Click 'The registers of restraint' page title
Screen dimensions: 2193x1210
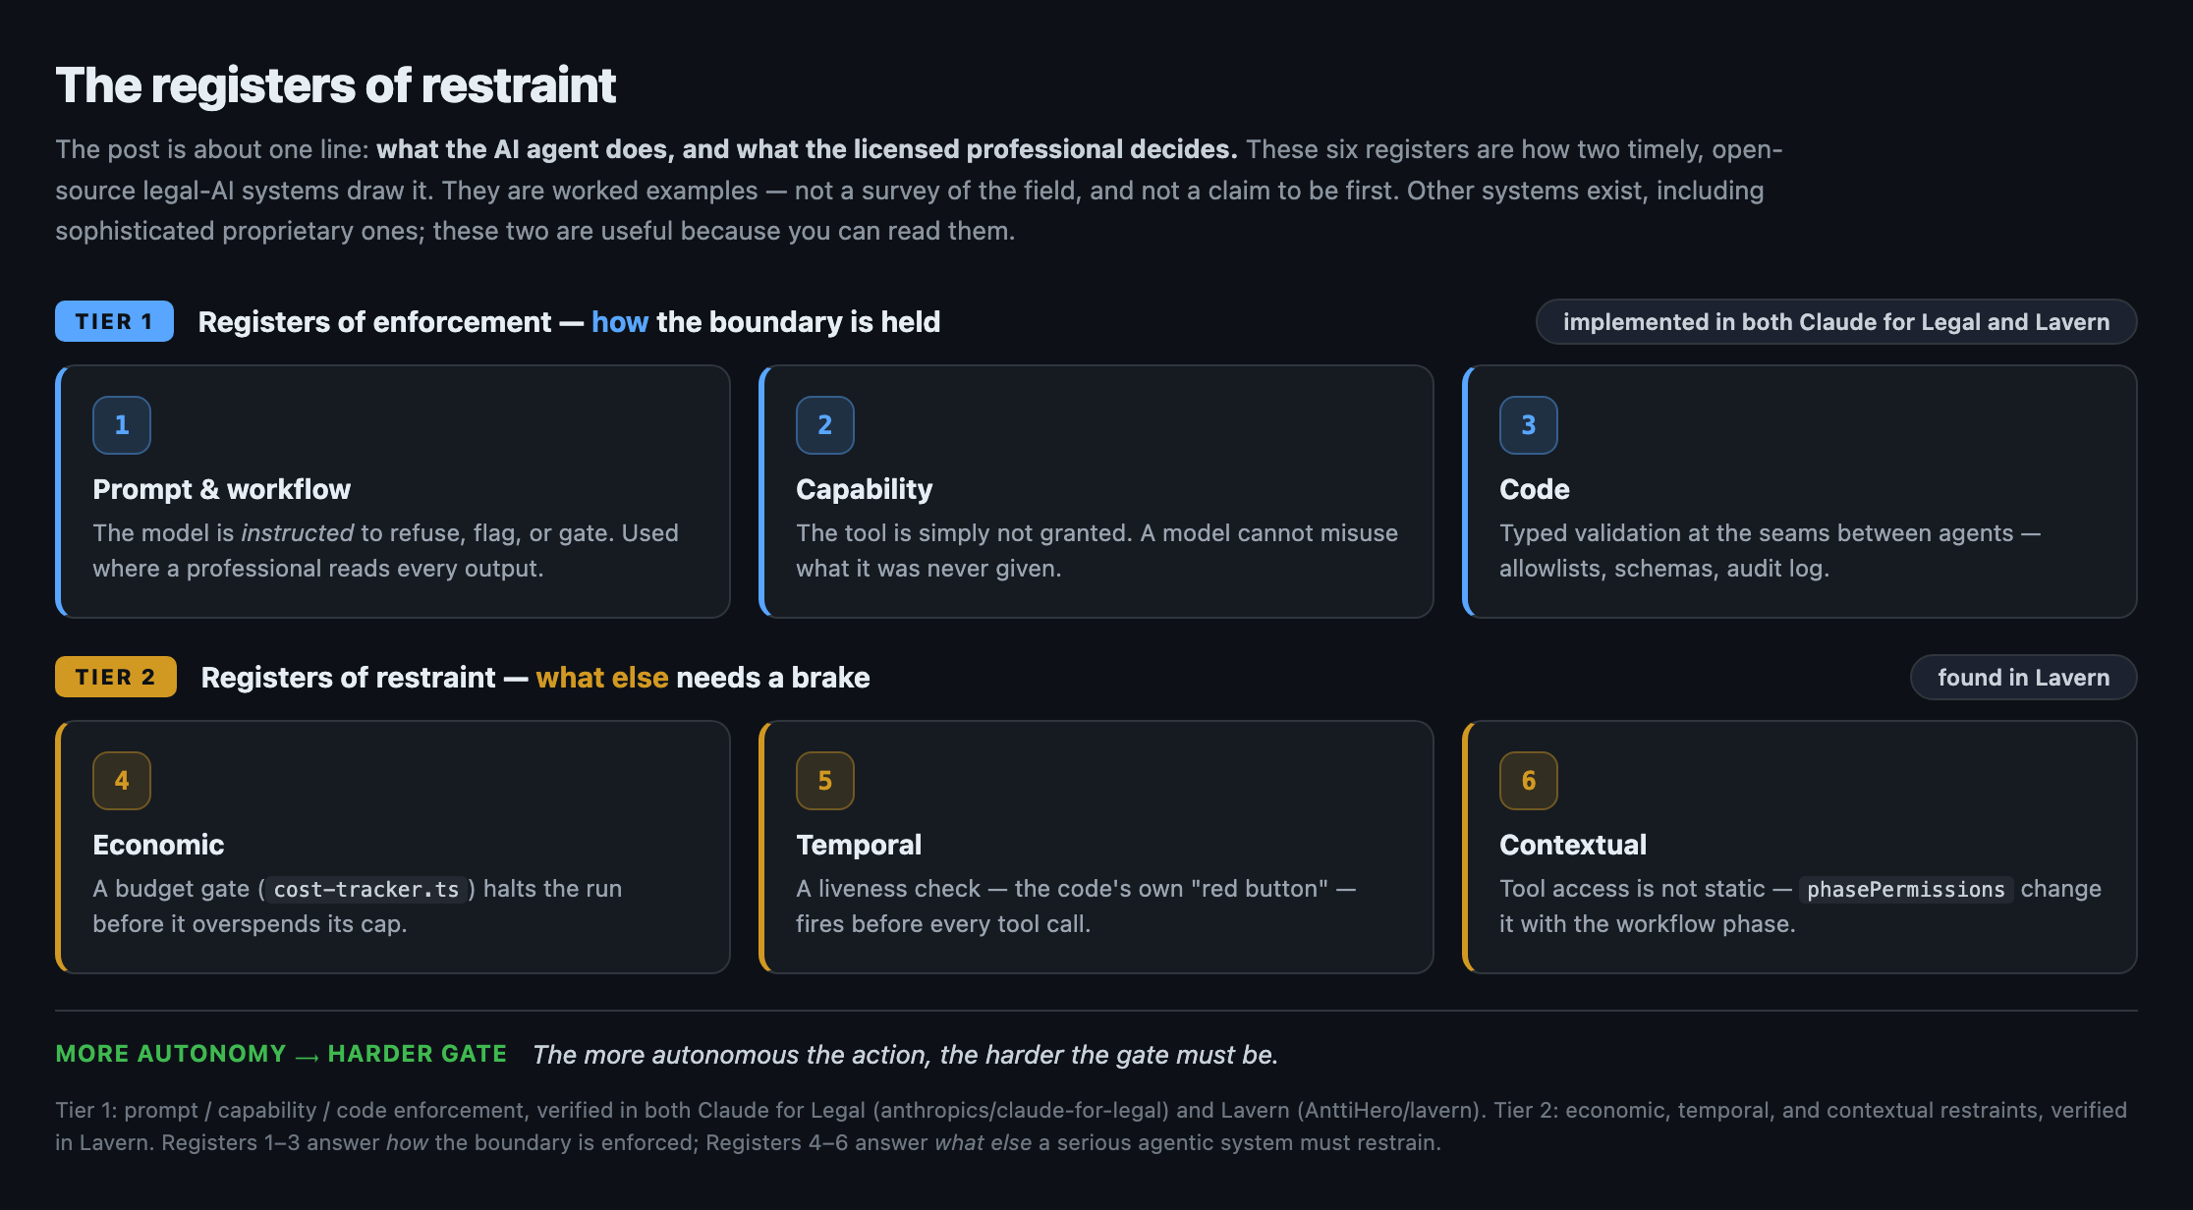click(336, 85)
